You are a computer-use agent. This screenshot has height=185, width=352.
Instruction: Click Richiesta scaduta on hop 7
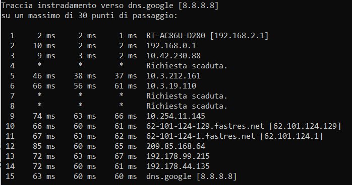187,96
